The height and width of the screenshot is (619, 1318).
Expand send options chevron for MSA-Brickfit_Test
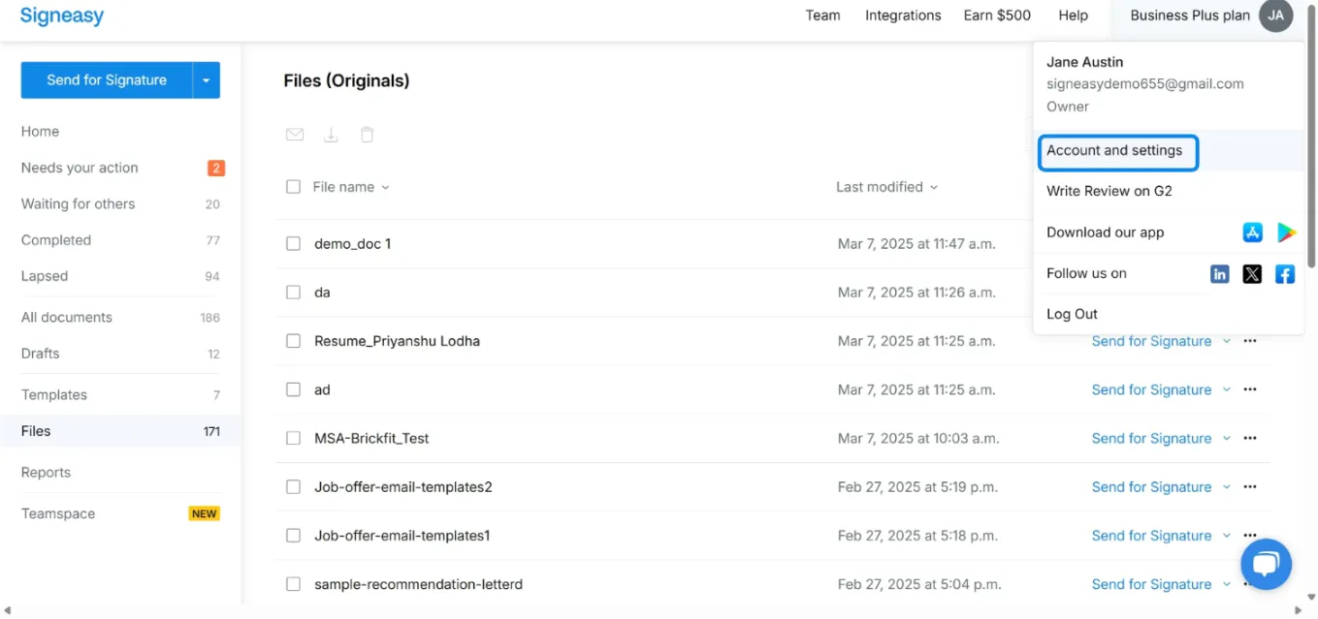click(1227, 438)
